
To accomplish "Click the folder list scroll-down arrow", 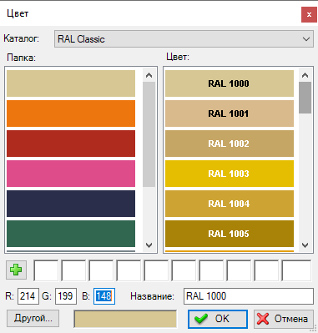I will point(149,245).
